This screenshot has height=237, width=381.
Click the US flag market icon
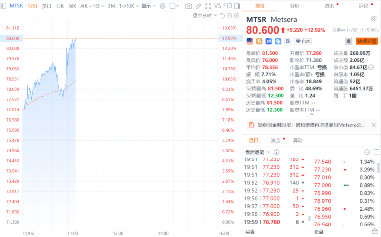click(x=250, y=41)
